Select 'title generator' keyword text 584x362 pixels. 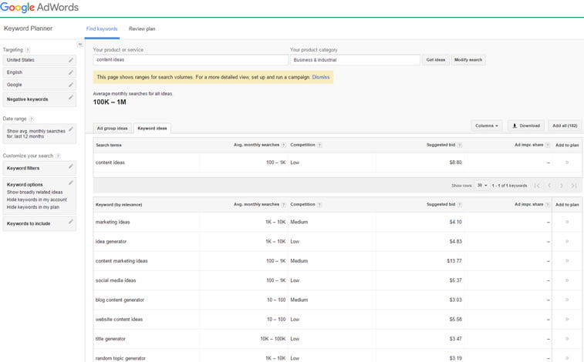[x=110, y=339]
